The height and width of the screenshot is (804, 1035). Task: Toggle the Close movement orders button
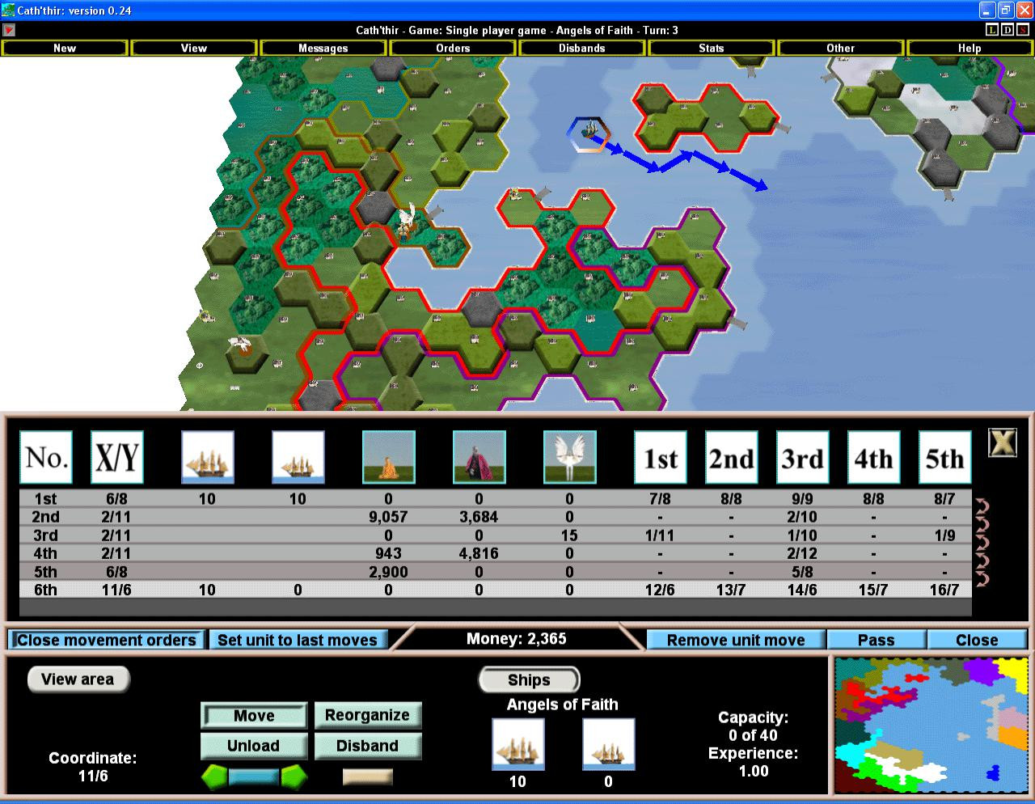tap(107, 640)
